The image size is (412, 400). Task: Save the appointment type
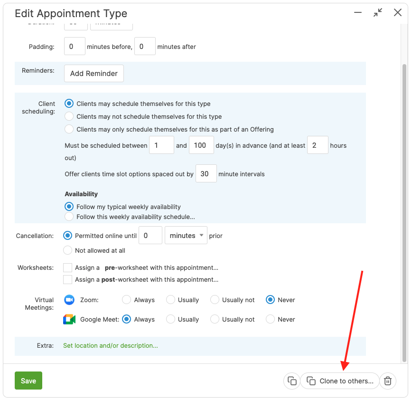[28, 381]
